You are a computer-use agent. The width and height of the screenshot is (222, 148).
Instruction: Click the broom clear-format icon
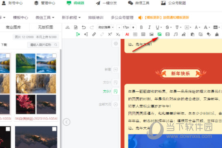pos(217,34)
